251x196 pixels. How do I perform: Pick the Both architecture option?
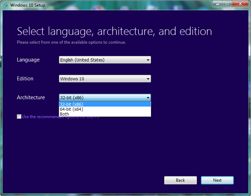point(105,114)
